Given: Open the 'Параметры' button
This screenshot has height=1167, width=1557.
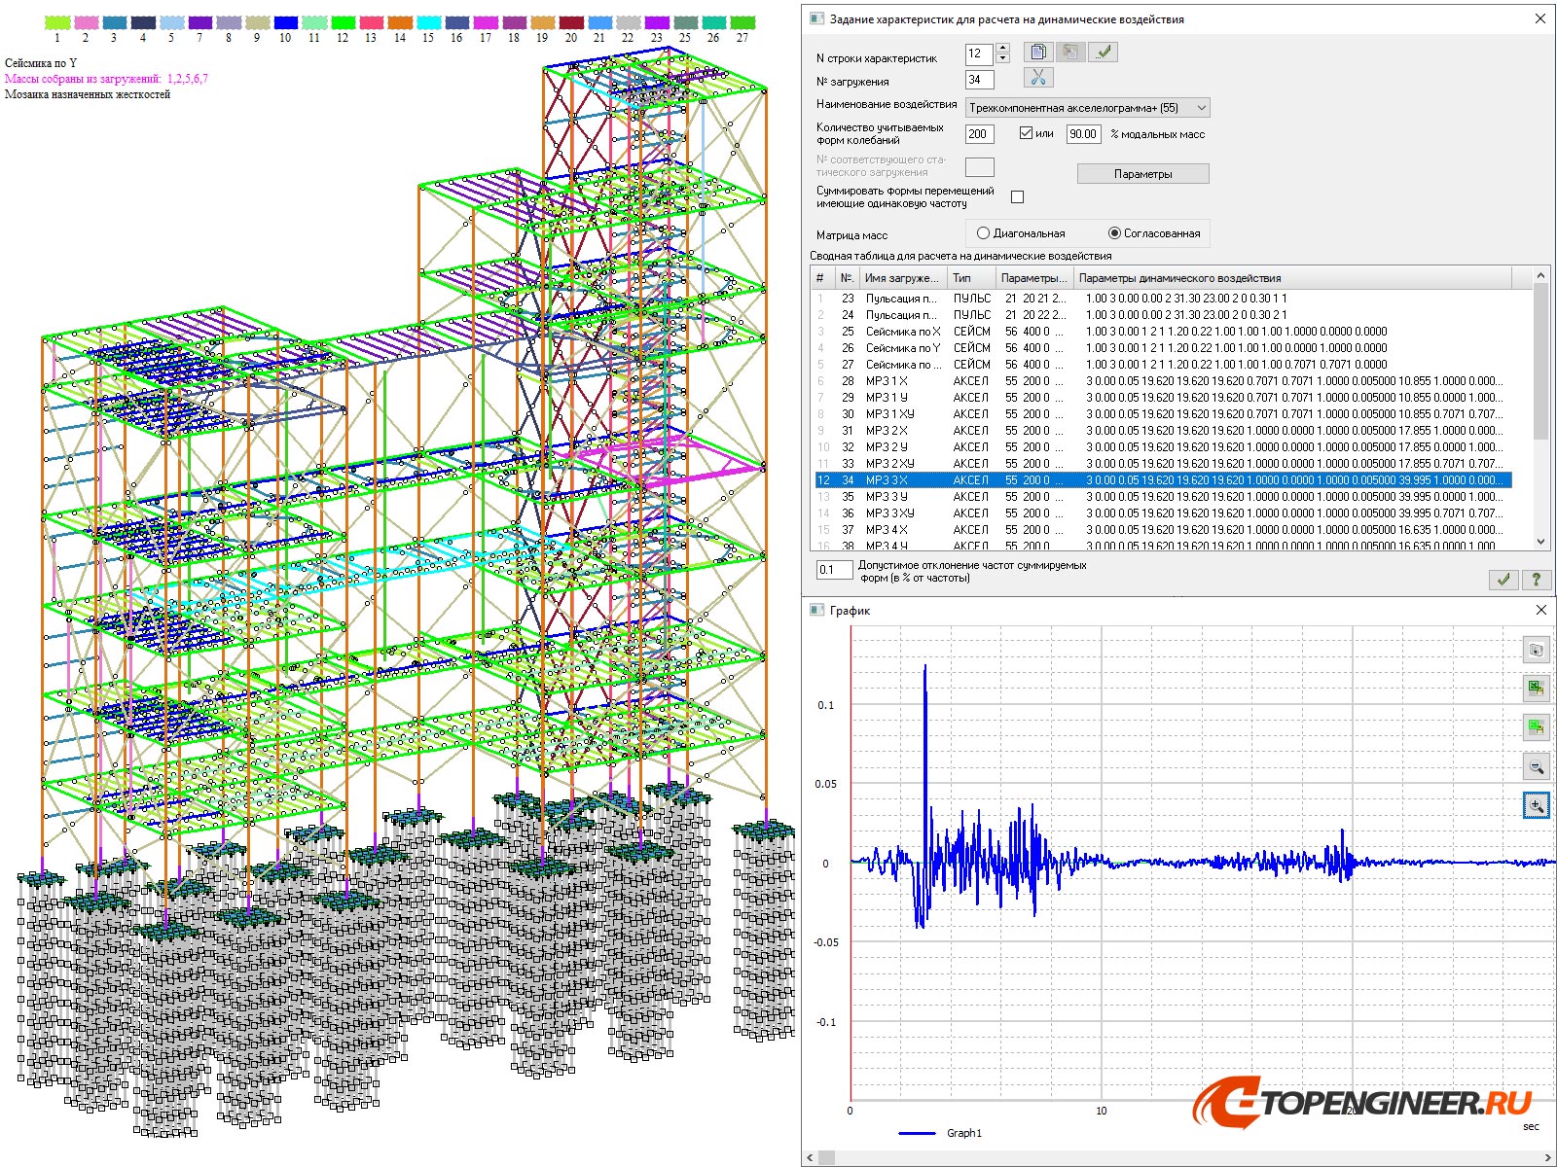Looking at the screenshot, I should tap(1142, 174).
